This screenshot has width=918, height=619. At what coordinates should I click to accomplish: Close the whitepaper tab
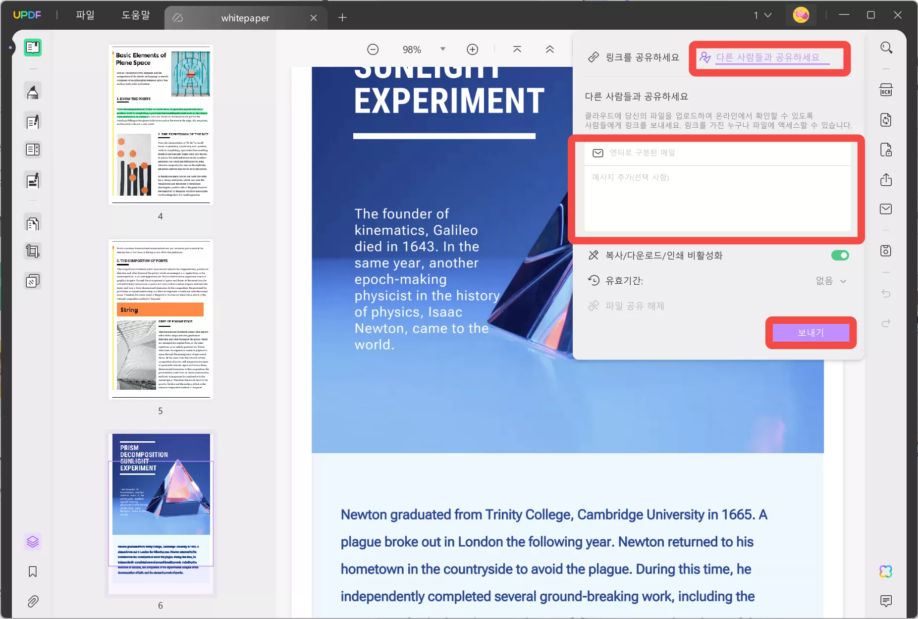point(314,18)
